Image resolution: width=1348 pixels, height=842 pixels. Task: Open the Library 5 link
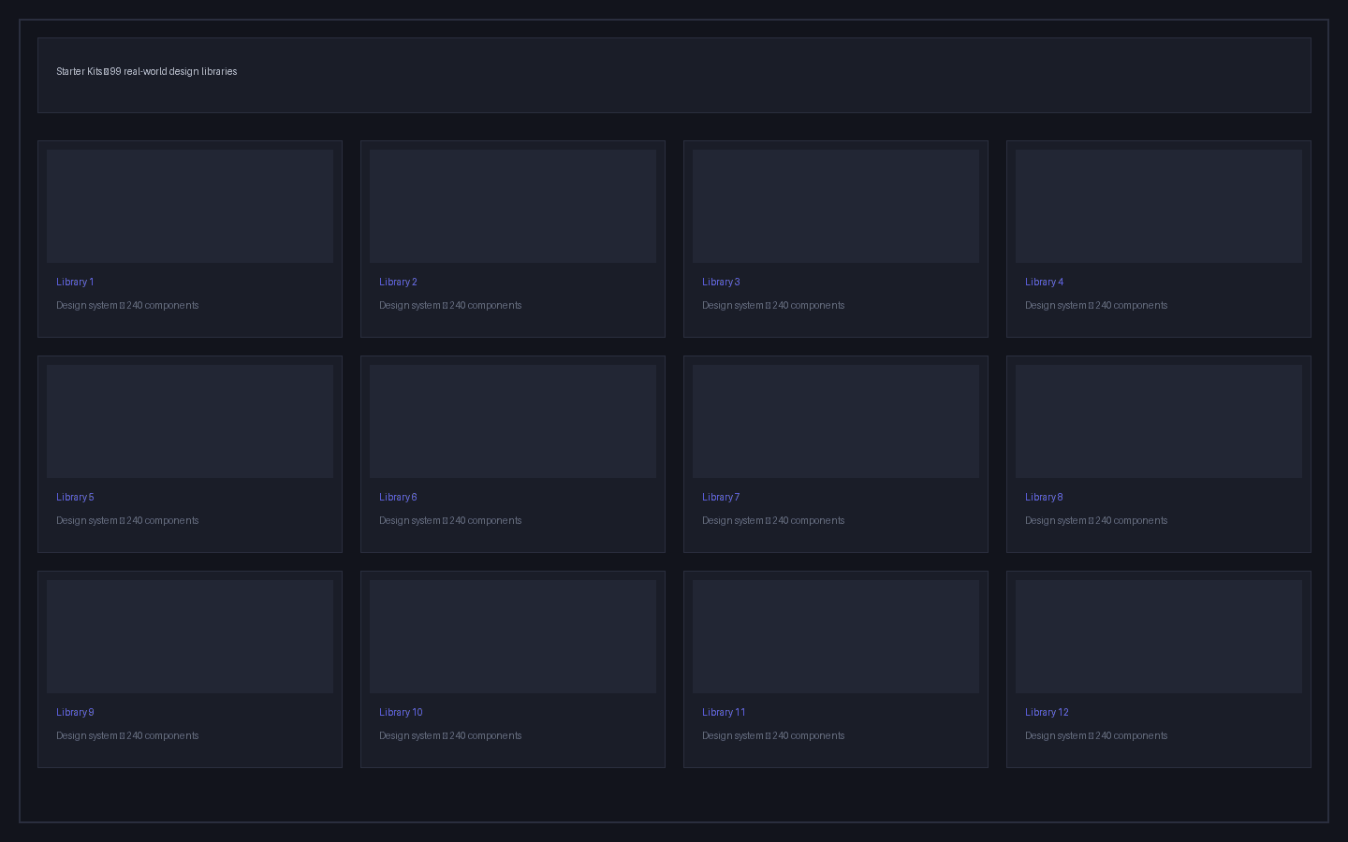pyautogui.click(x=75, y=497)
